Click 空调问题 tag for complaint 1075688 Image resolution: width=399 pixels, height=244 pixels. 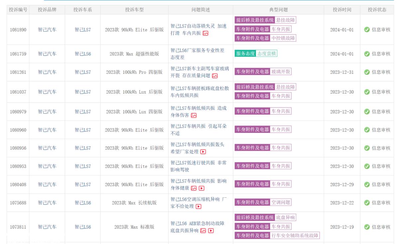pyautogui.click(x=280, y=202)
